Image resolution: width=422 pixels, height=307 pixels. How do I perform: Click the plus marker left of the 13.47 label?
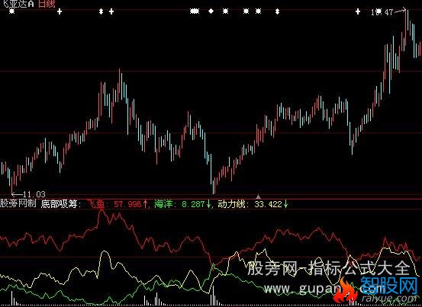tap(358, 11)
